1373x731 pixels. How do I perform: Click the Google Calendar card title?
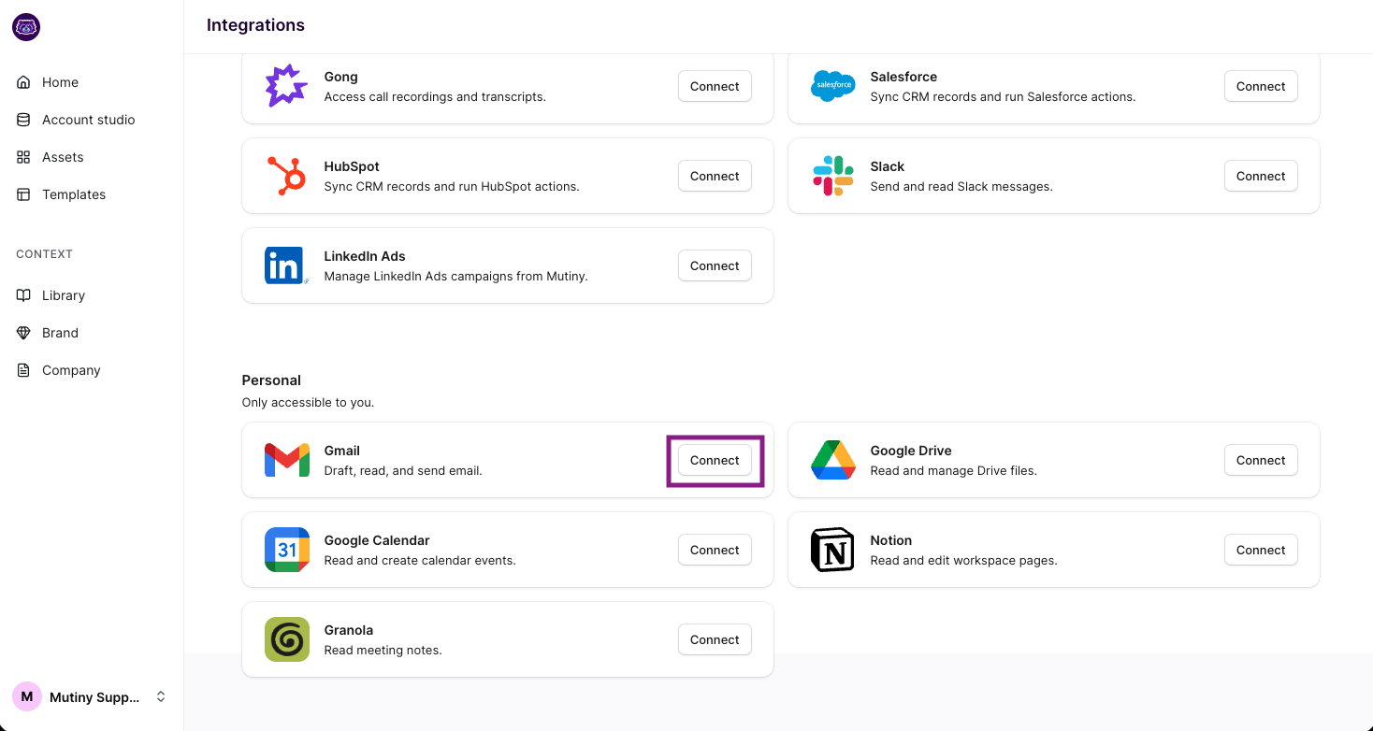[x=377, y=540]
